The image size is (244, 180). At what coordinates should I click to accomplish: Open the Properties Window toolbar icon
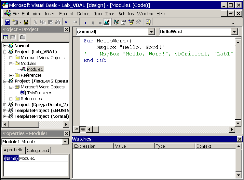point(124,22)
